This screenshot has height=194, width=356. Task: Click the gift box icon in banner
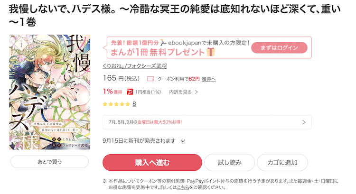point(211,52)
